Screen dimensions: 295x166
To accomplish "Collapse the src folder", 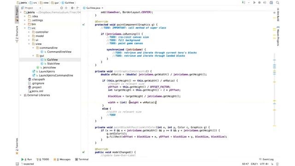I will point(25,28).
